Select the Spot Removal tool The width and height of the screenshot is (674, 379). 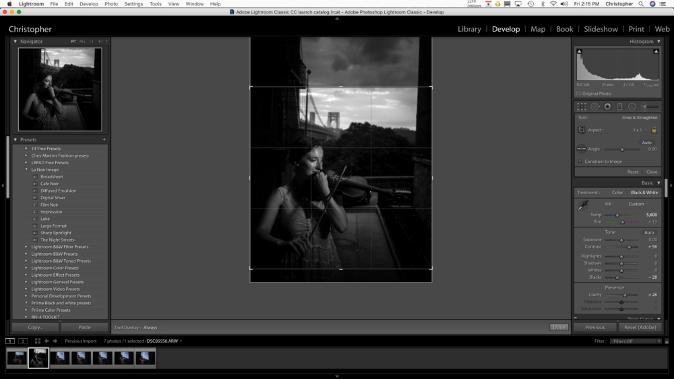tap(595, 106)
